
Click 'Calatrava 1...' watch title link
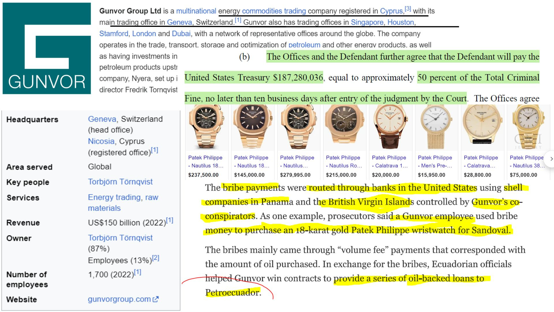pos(390,161)
